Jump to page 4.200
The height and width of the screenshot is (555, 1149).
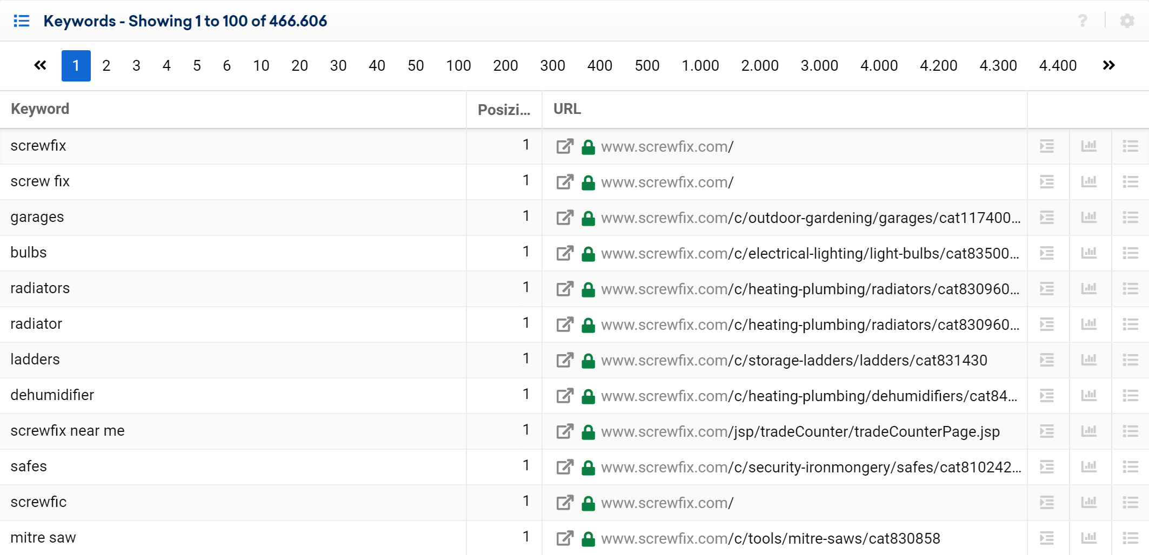click(x=939, y=66)
